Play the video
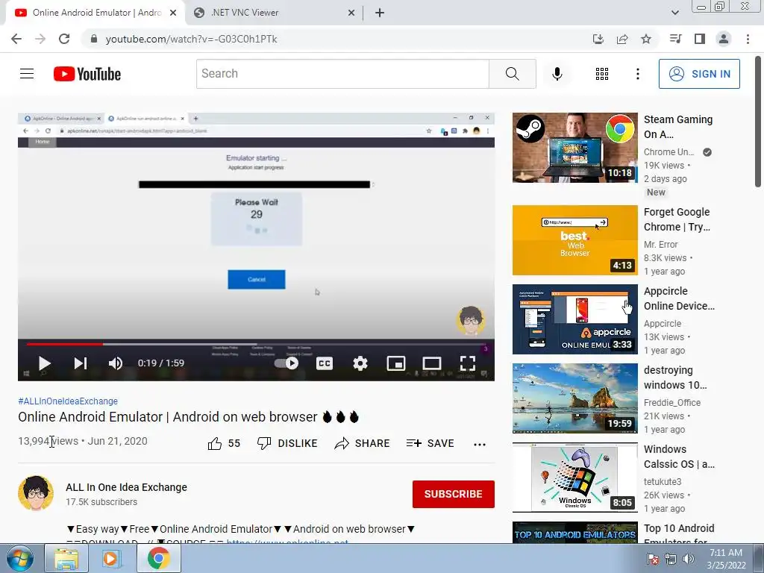Viewport: 764px width, 573px height. [x=44, y=363]
